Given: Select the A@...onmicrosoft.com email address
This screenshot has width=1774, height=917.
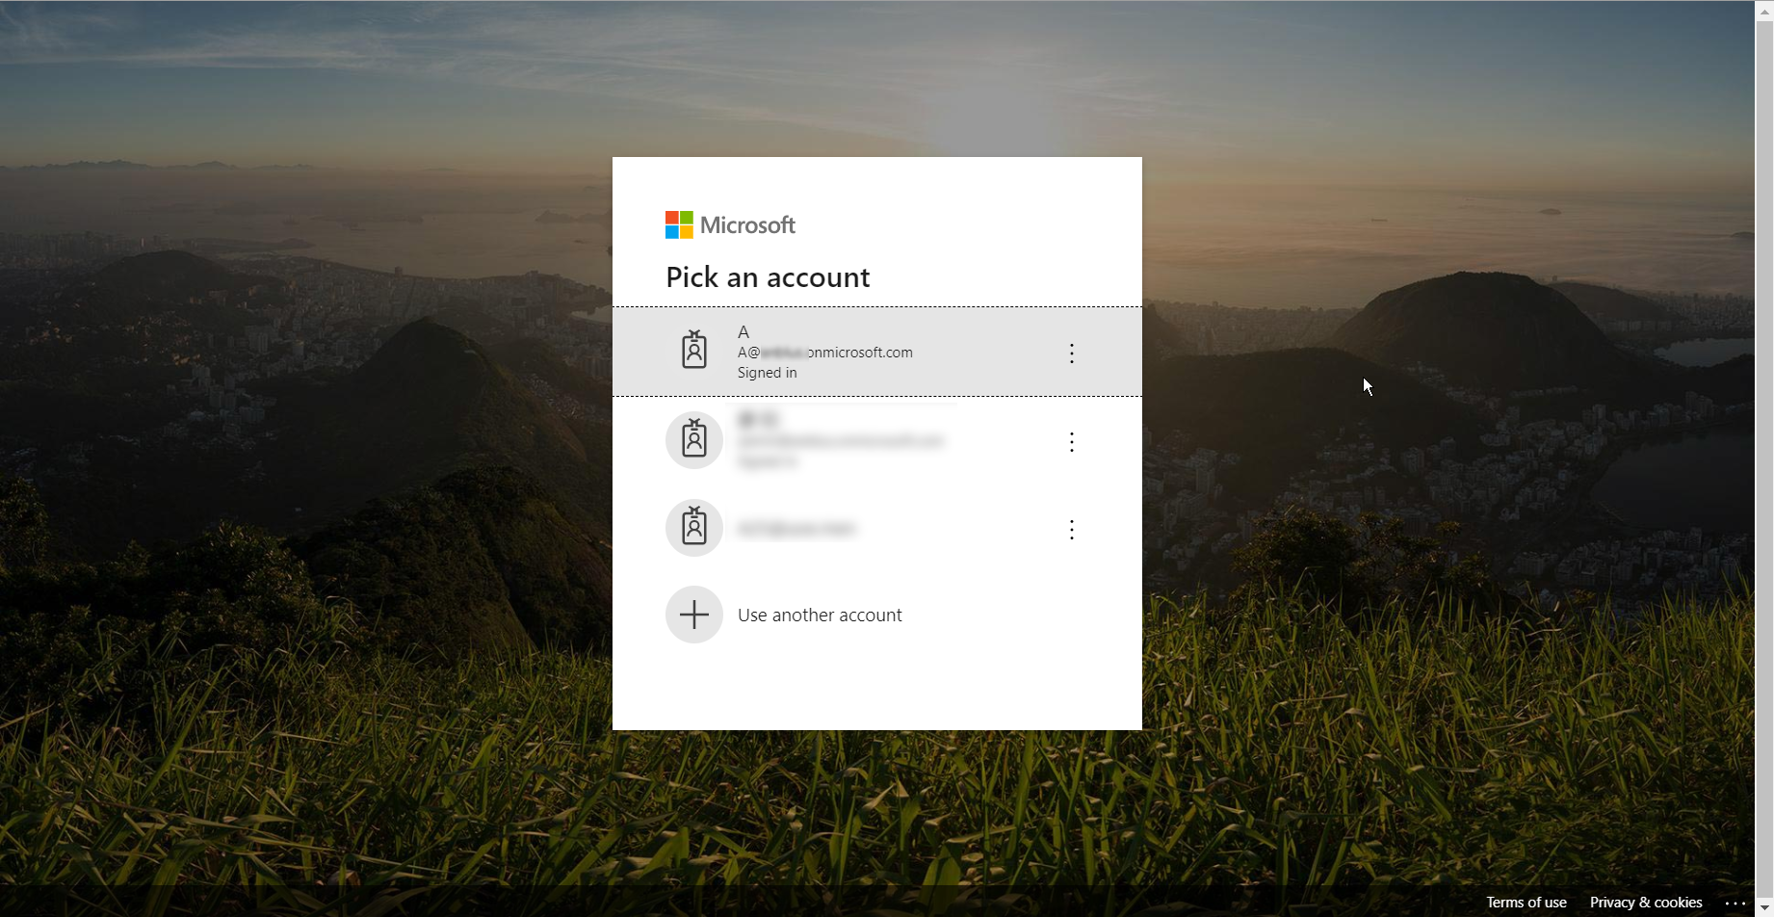Looking at the screenshot, I should [x=824, y=353].
